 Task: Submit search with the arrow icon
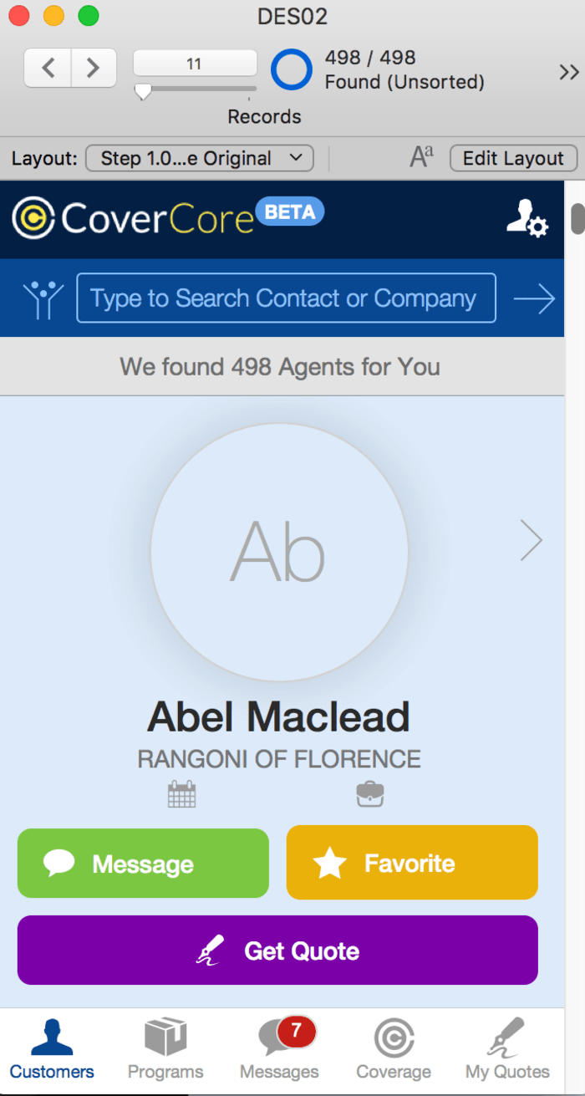coord(534,298)
